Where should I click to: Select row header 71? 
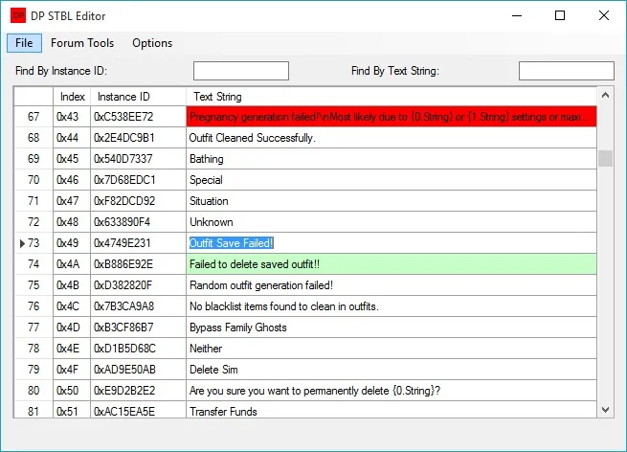(x=34, y=201)
